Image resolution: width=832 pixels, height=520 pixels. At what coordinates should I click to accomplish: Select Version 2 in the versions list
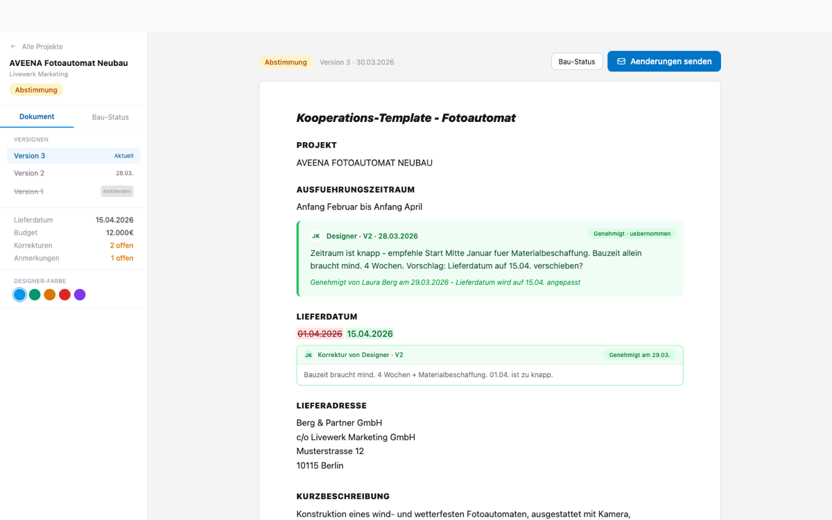point(73,173)
